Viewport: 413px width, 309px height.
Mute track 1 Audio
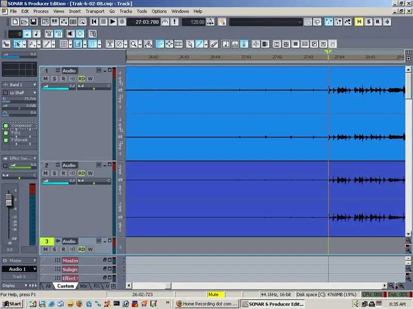(45, 79)
